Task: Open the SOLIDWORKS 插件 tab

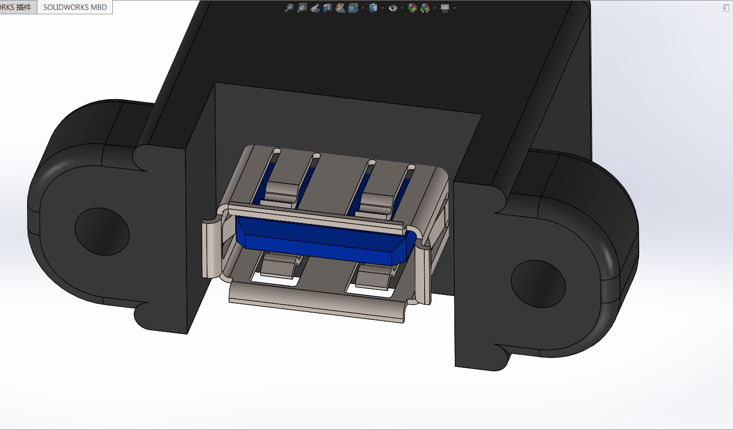Action: 17,7
